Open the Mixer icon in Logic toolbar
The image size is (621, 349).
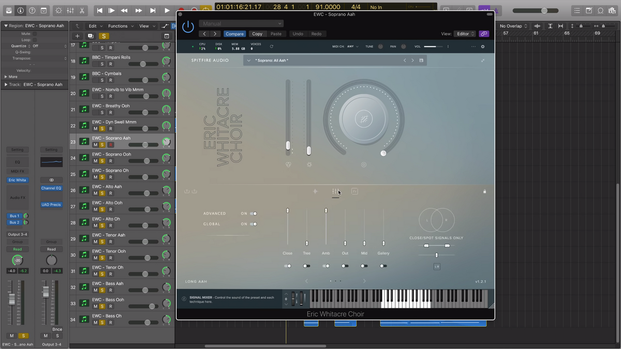pos(71,10)
